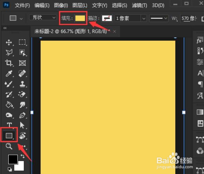Click the 描边 stroke color swatch
Viewport: 204px width, 174px height.
click(107, 18)
